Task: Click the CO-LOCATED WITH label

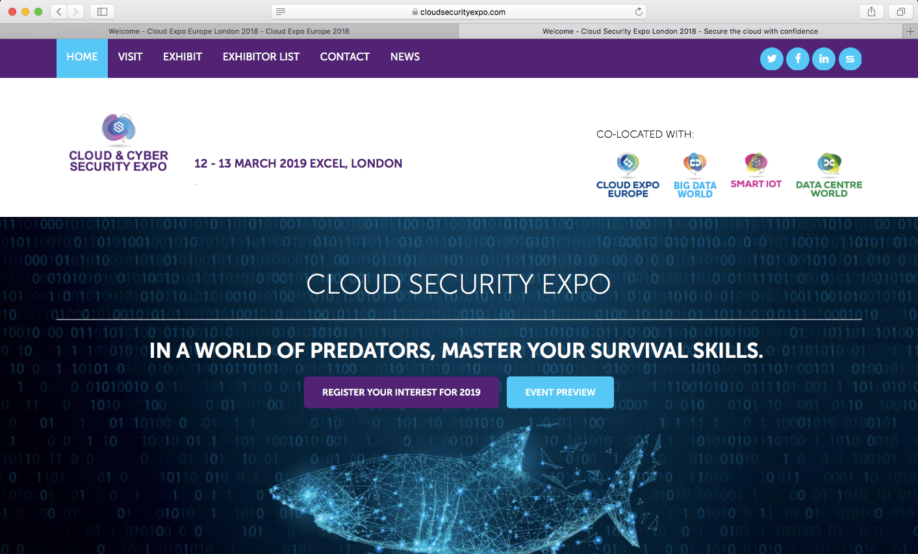Action: (645, 134)
